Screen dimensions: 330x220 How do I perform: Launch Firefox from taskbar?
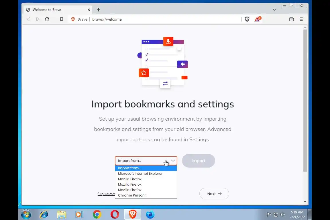[150, 215]
